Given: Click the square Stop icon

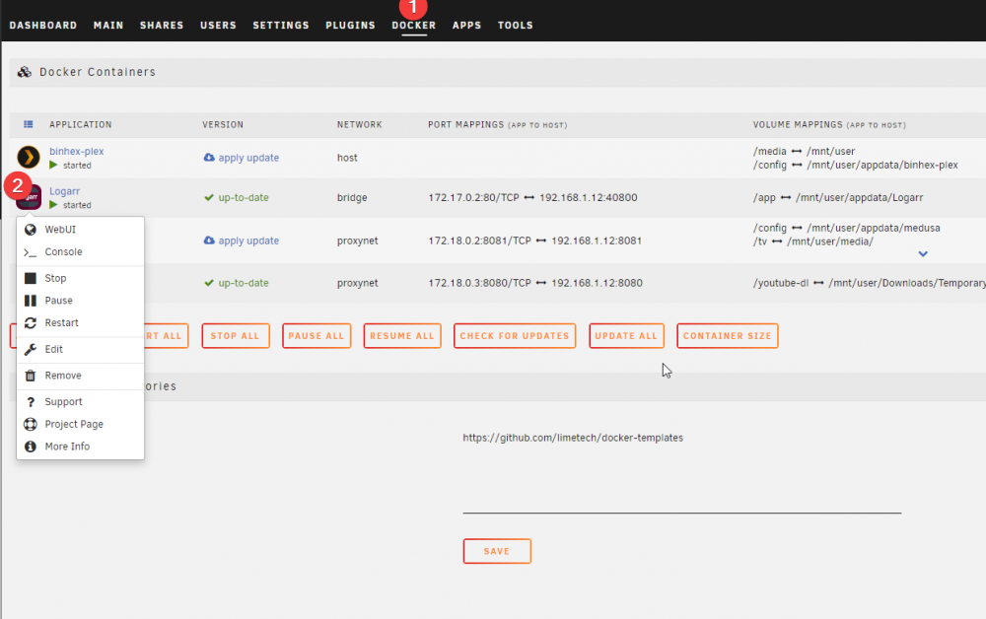Looking at the screenshot, I should coord(31,278).
